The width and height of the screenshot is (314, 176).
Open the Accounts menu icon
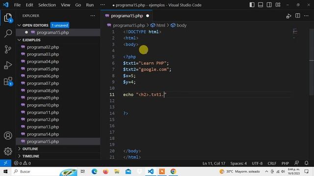click(x=8, y=136)
